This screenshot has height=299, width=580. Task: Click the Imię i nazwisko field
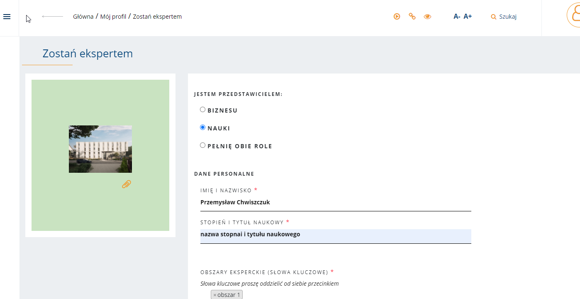[x=335, y=203]
